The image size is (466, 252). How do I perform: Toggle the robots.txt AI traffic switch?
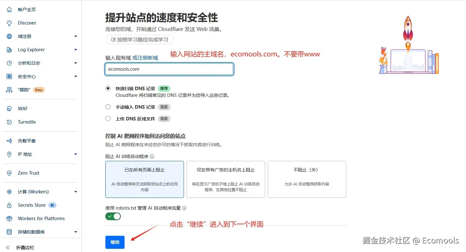click(113, 216)
